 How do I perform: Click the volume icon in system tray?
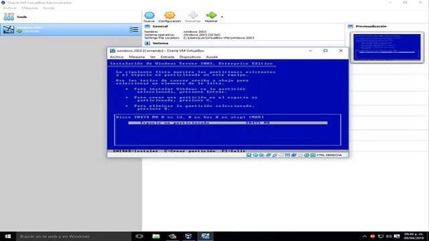389,236
